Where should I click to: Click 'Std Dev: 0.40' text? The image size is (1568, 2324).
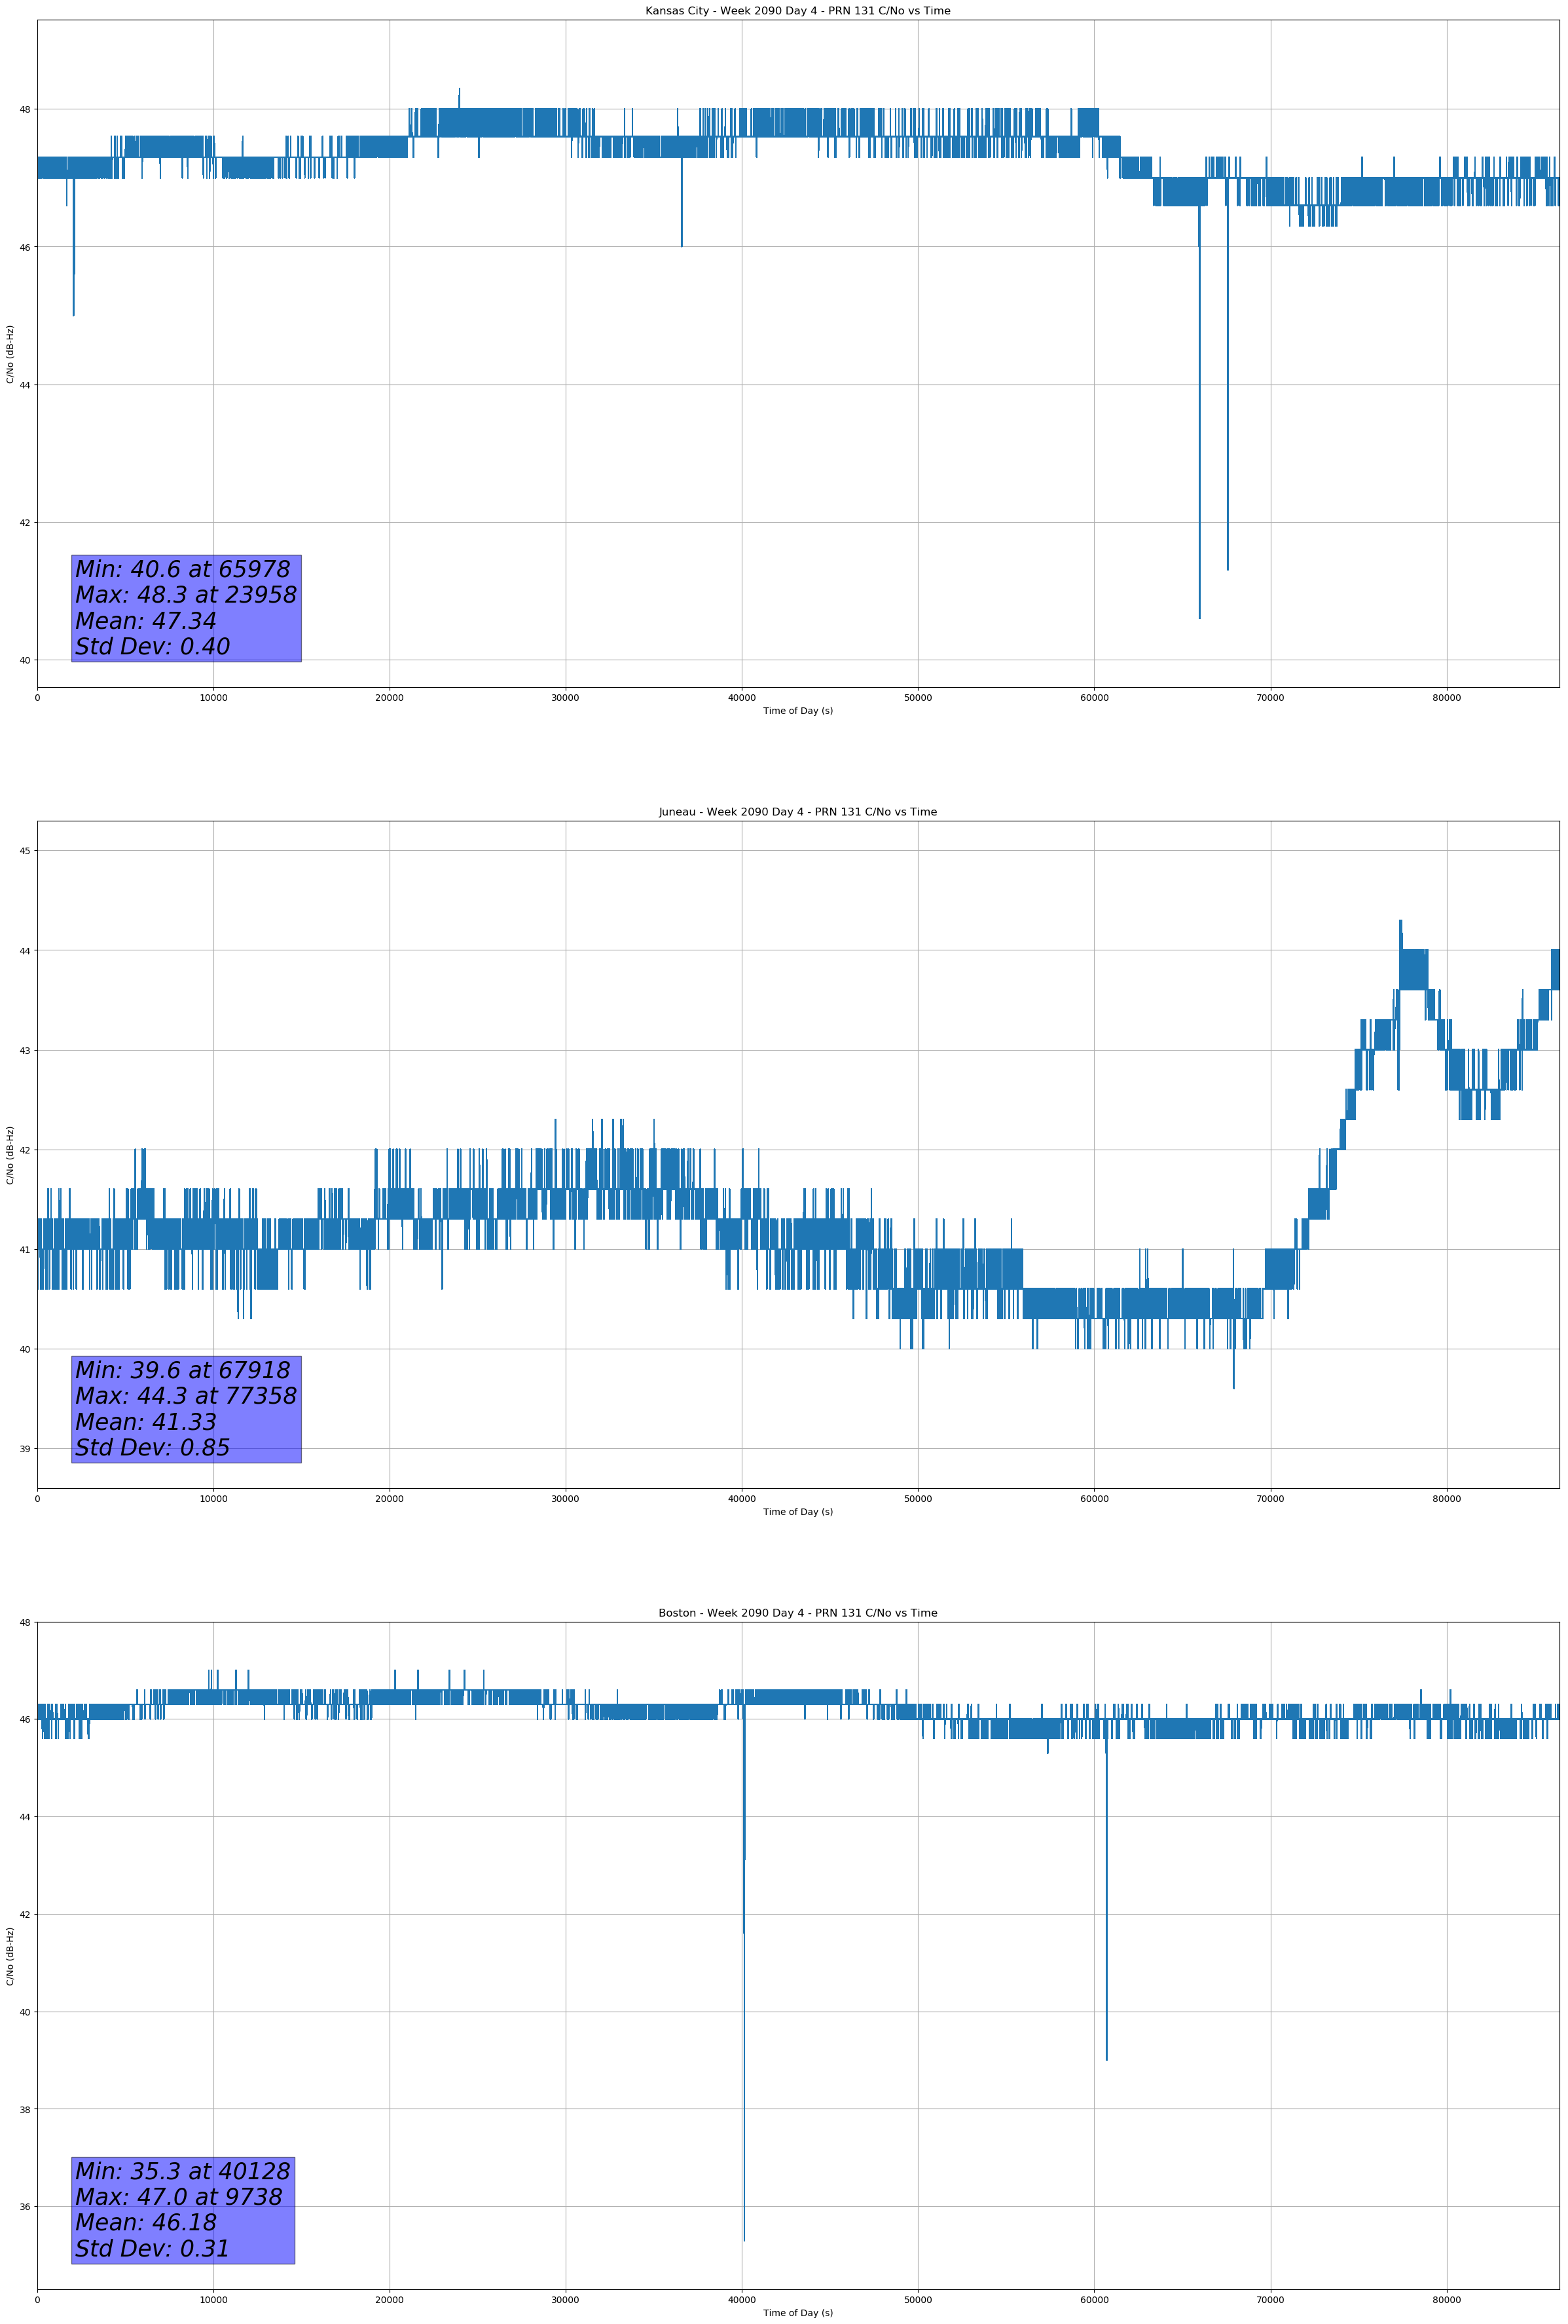153,647
